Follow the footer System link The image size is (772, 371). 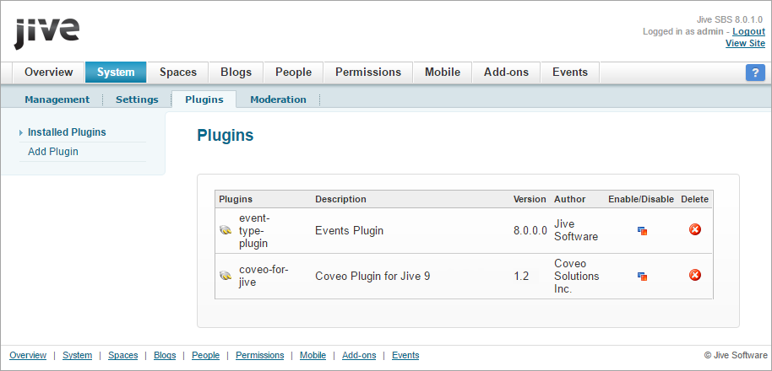[x=78, y=355]
